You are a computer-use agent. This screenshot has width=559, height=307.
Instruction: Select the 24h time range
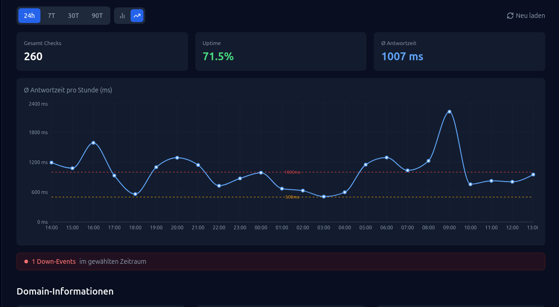pos(29,16)
